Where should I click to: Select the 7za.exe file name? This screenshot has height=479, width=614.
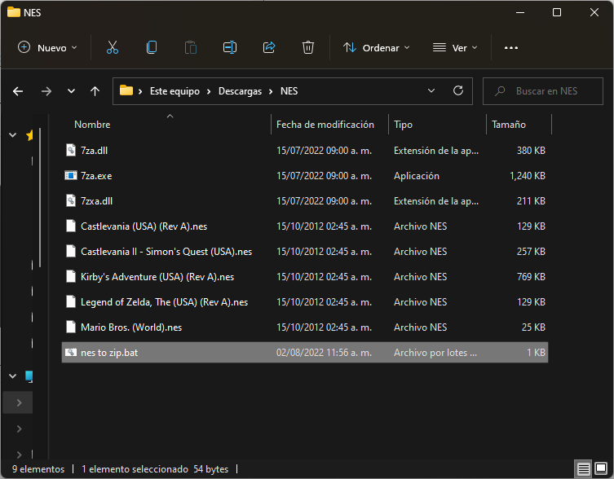96,176
